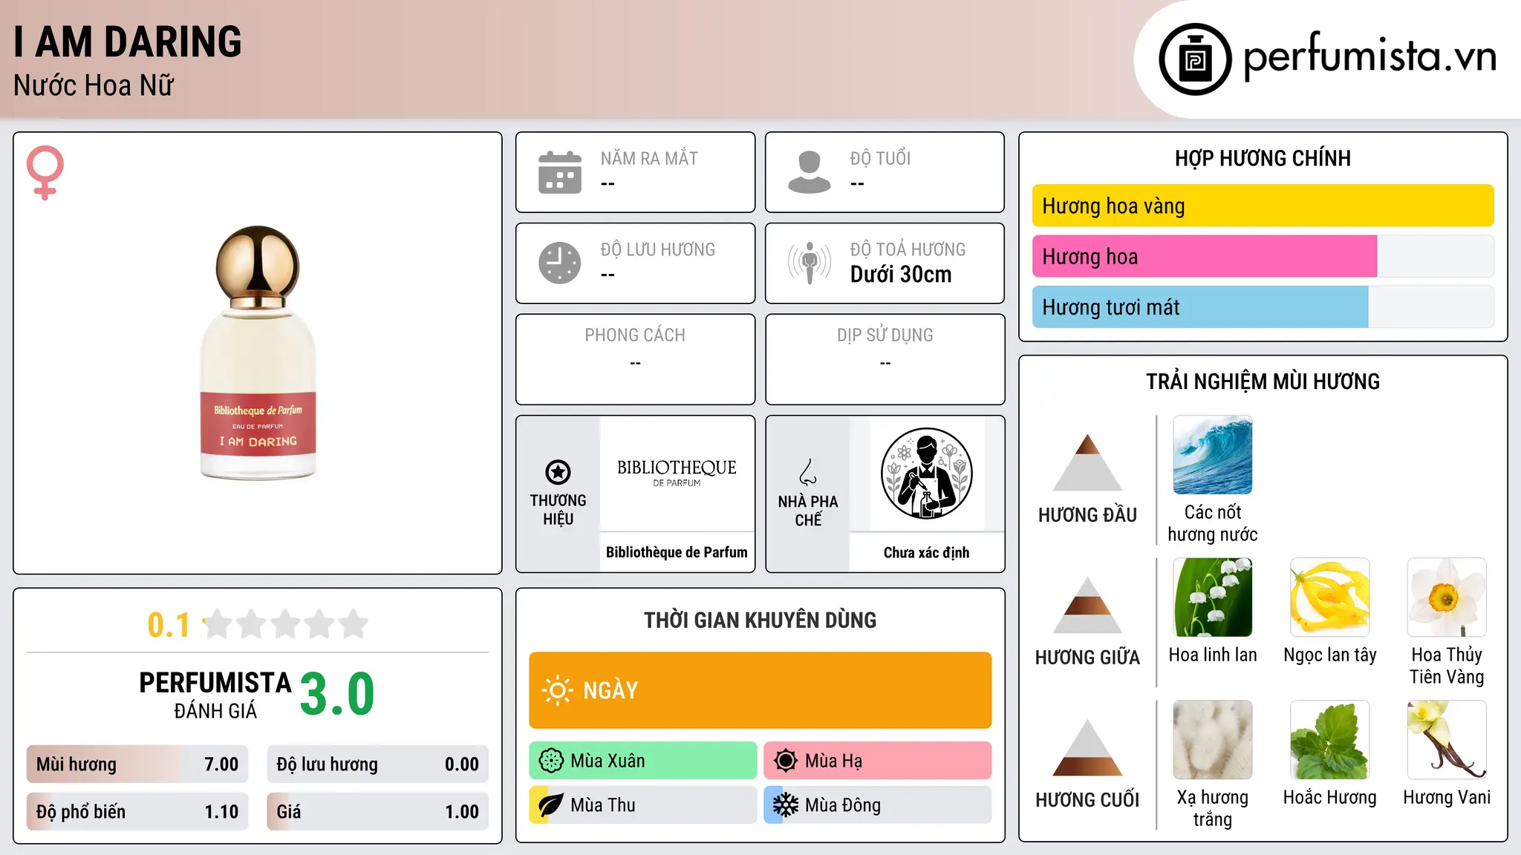Open the Bibliotheque de Parfum brand logo
The width and height of the screenshot is (1521, 855).
click(x=677, y=473)
